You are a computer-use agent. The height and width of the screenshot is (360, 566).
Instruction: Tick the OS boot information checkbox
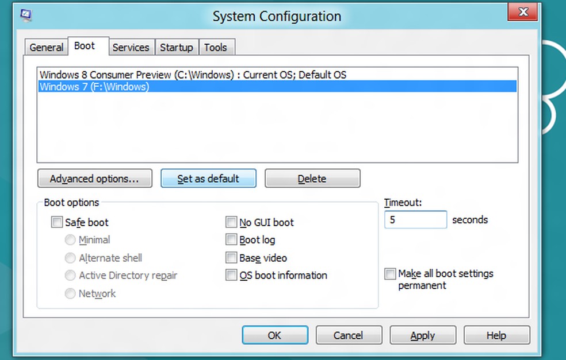click(231, 275)
